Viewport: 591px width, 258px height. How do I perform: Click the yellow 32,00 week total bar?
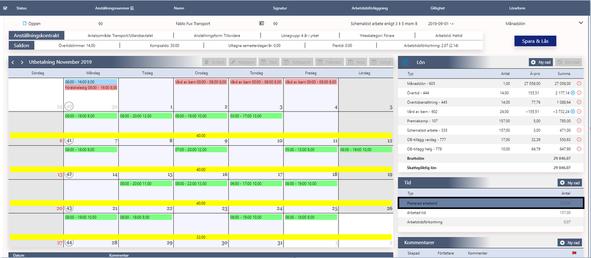[201, 237]
